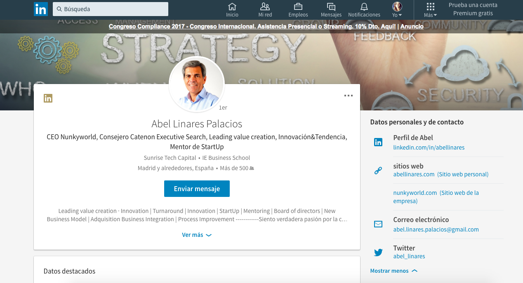
Task: Click the 'Datos personales y de contacto' heading
Action: (417, 122)
